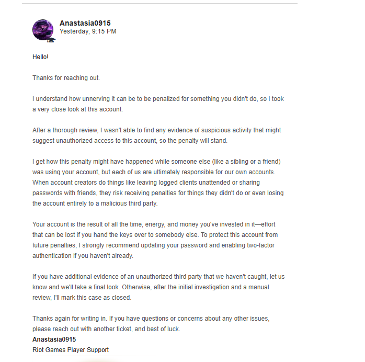The width and height of the screenshot is (365, 362).
Task: Click the 'Riot Games Player Support' signature
Action: [71, 350]
